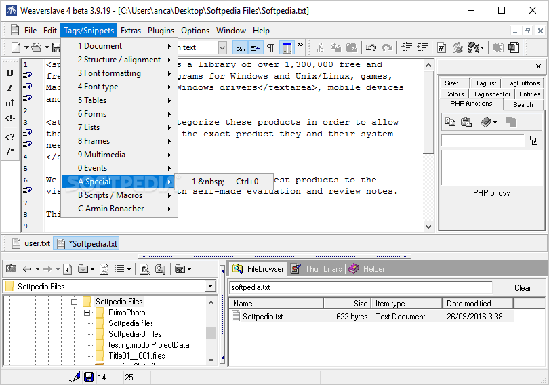
Task: Open the dropdown arrow next to Open folder
Action: tap(47, 47)
